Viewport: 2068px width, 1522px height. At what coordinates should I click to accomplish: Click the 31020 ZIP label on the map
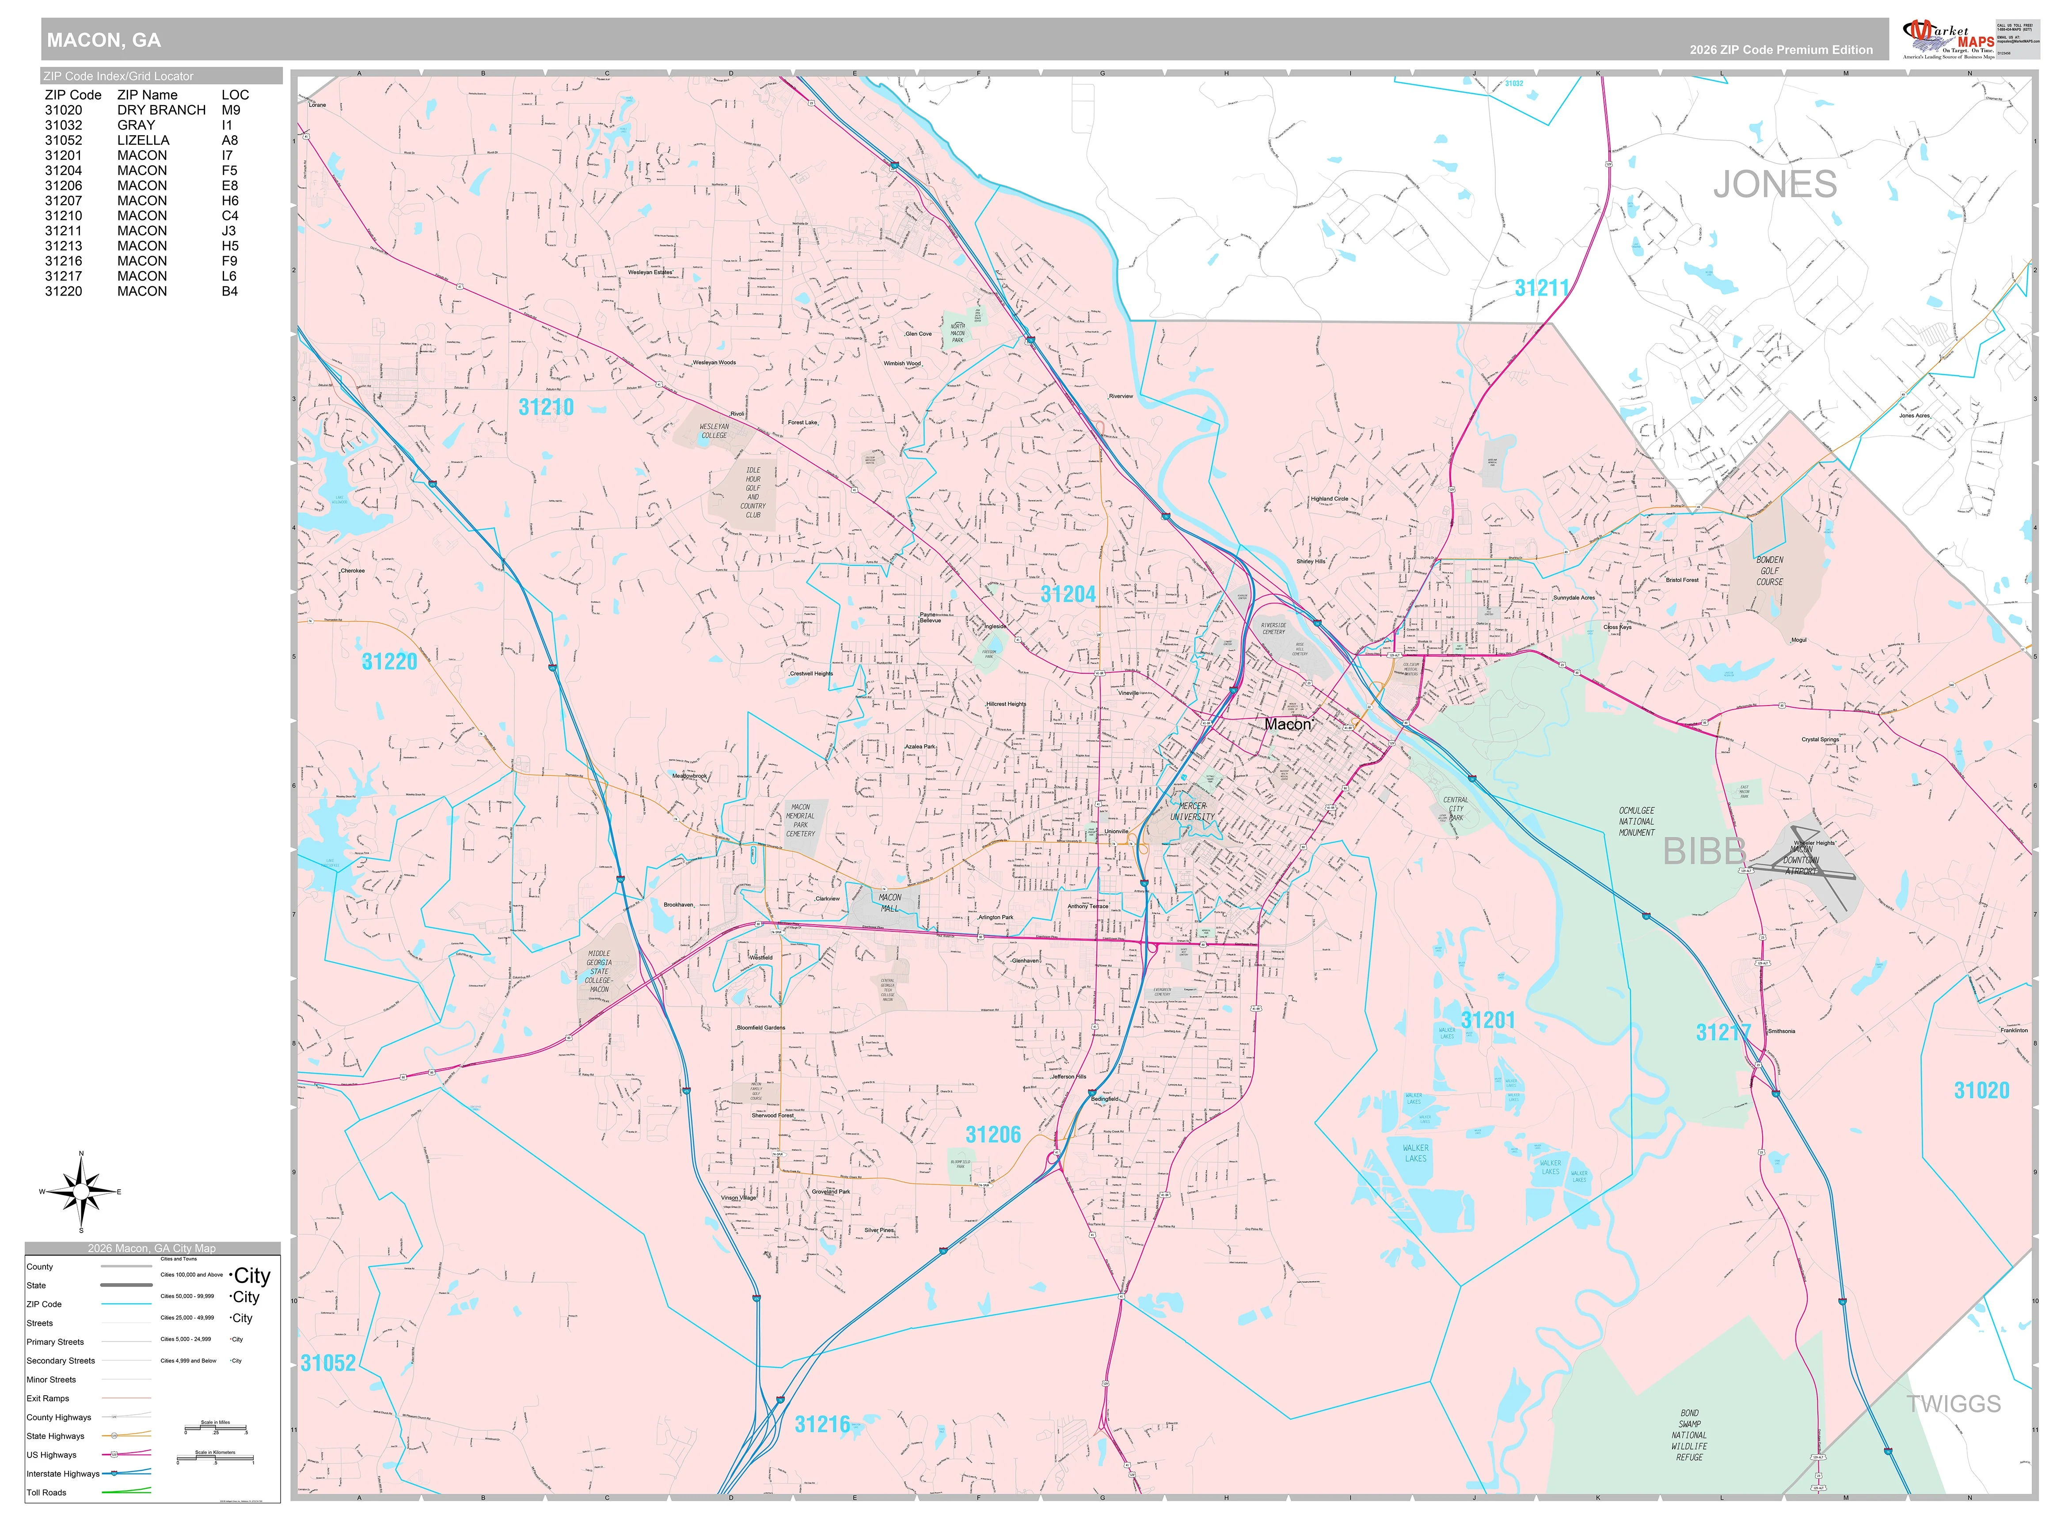pos(1981,1091)
